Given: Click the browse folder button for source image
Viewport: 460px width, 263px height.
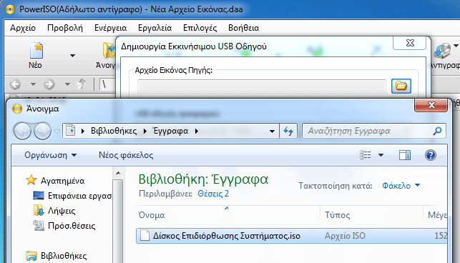Looking at the screenshot, I should pyautogui.click(x=401, y=86).
